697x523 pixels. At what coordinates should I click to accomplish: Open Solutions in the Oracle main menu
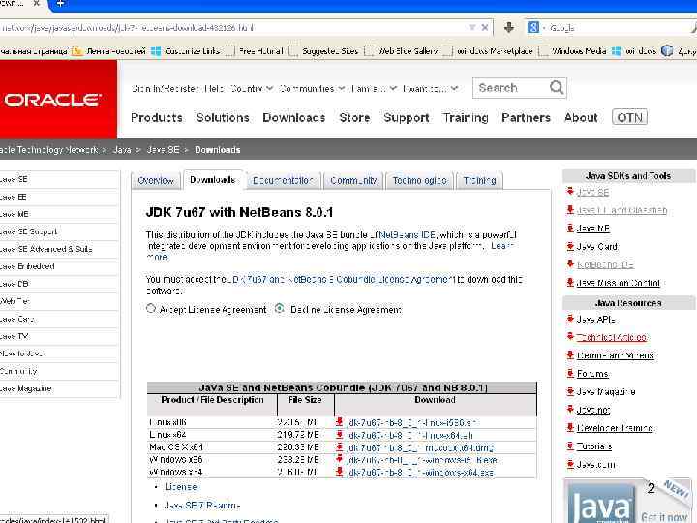tap(223, 118)
